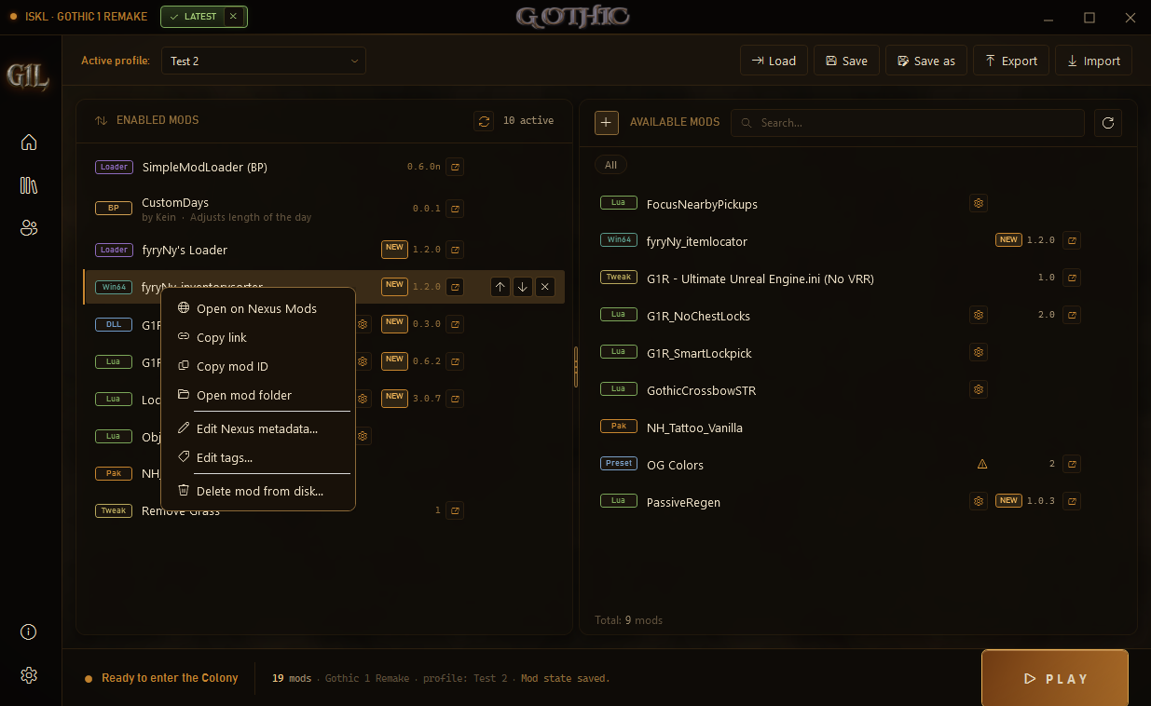Choose Edit tags... in context menu
Screen dimensions: 1151x706
point(258,457)
